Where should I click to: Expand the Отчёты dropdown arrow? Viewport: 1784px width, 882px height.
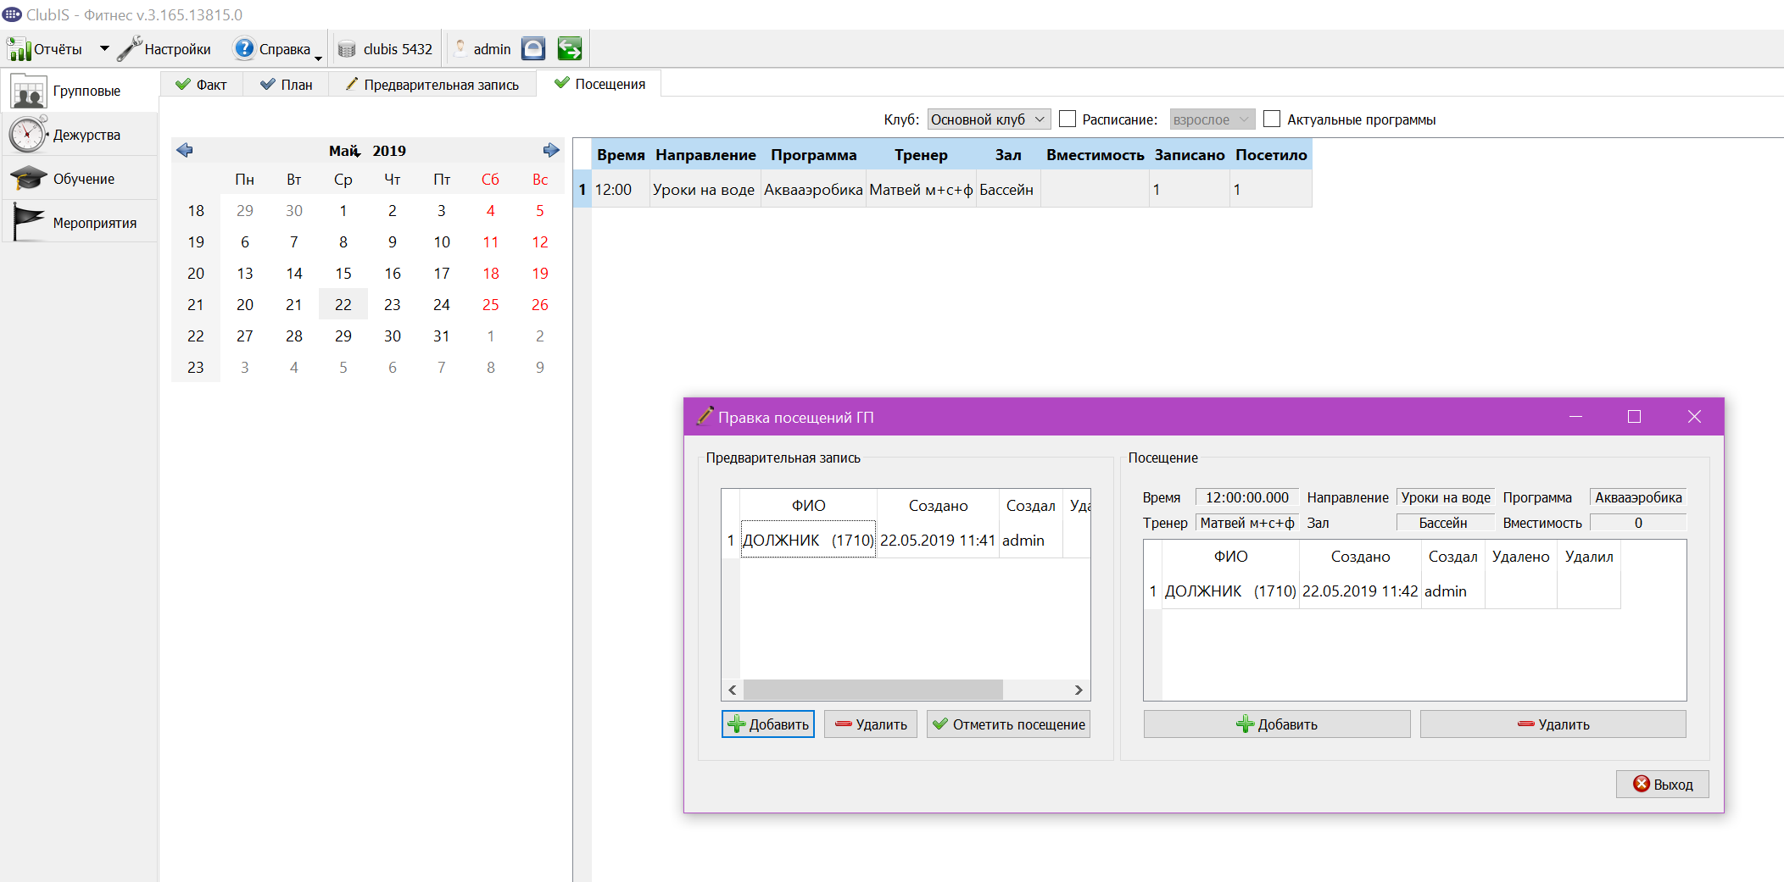click(104, 49)
